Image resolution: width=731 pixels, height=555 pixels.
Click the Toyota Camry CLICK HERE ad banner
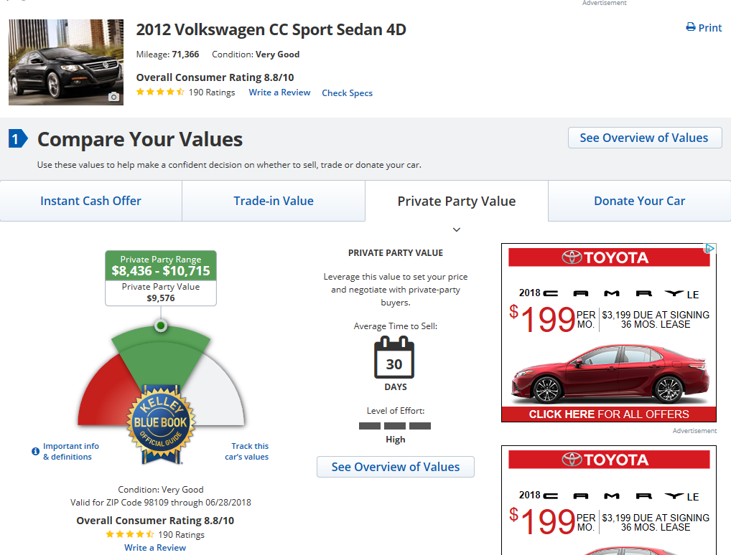(x=608, y=414)
